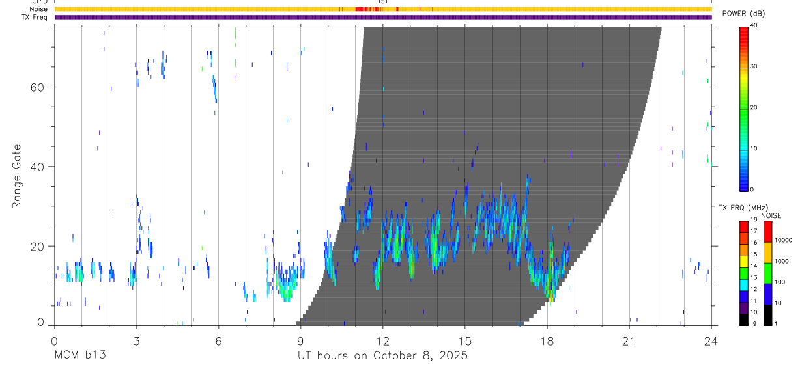Click the 10000 label on noise scale

point(784,240)
